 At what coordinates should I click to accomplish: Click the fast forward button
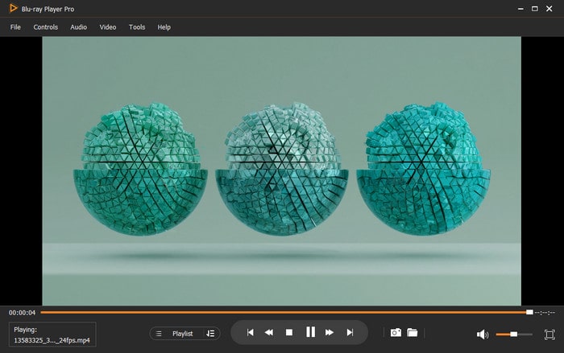330,332
